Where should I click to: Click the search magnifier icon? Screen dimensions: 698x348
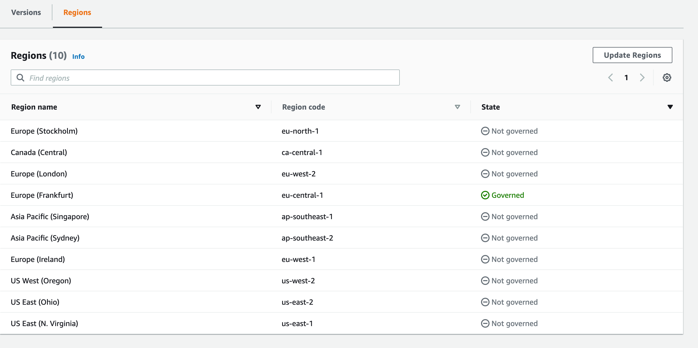[20, 78]
